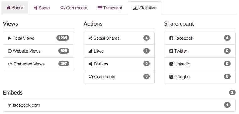Image resolution: width=239 pixels, height=114 pixels.
Task: Click the Comments row in Actions list
Action: point(119,77)
